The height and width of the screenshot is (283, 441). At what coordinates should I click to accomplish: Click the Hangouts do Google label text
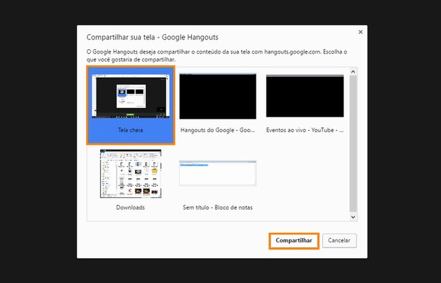[x=218, y=130]
